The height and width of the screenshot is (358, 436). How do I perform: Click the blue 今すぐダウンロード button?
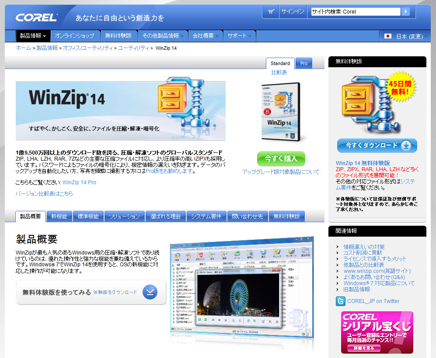pyautogui.click(x=377, y=145)
